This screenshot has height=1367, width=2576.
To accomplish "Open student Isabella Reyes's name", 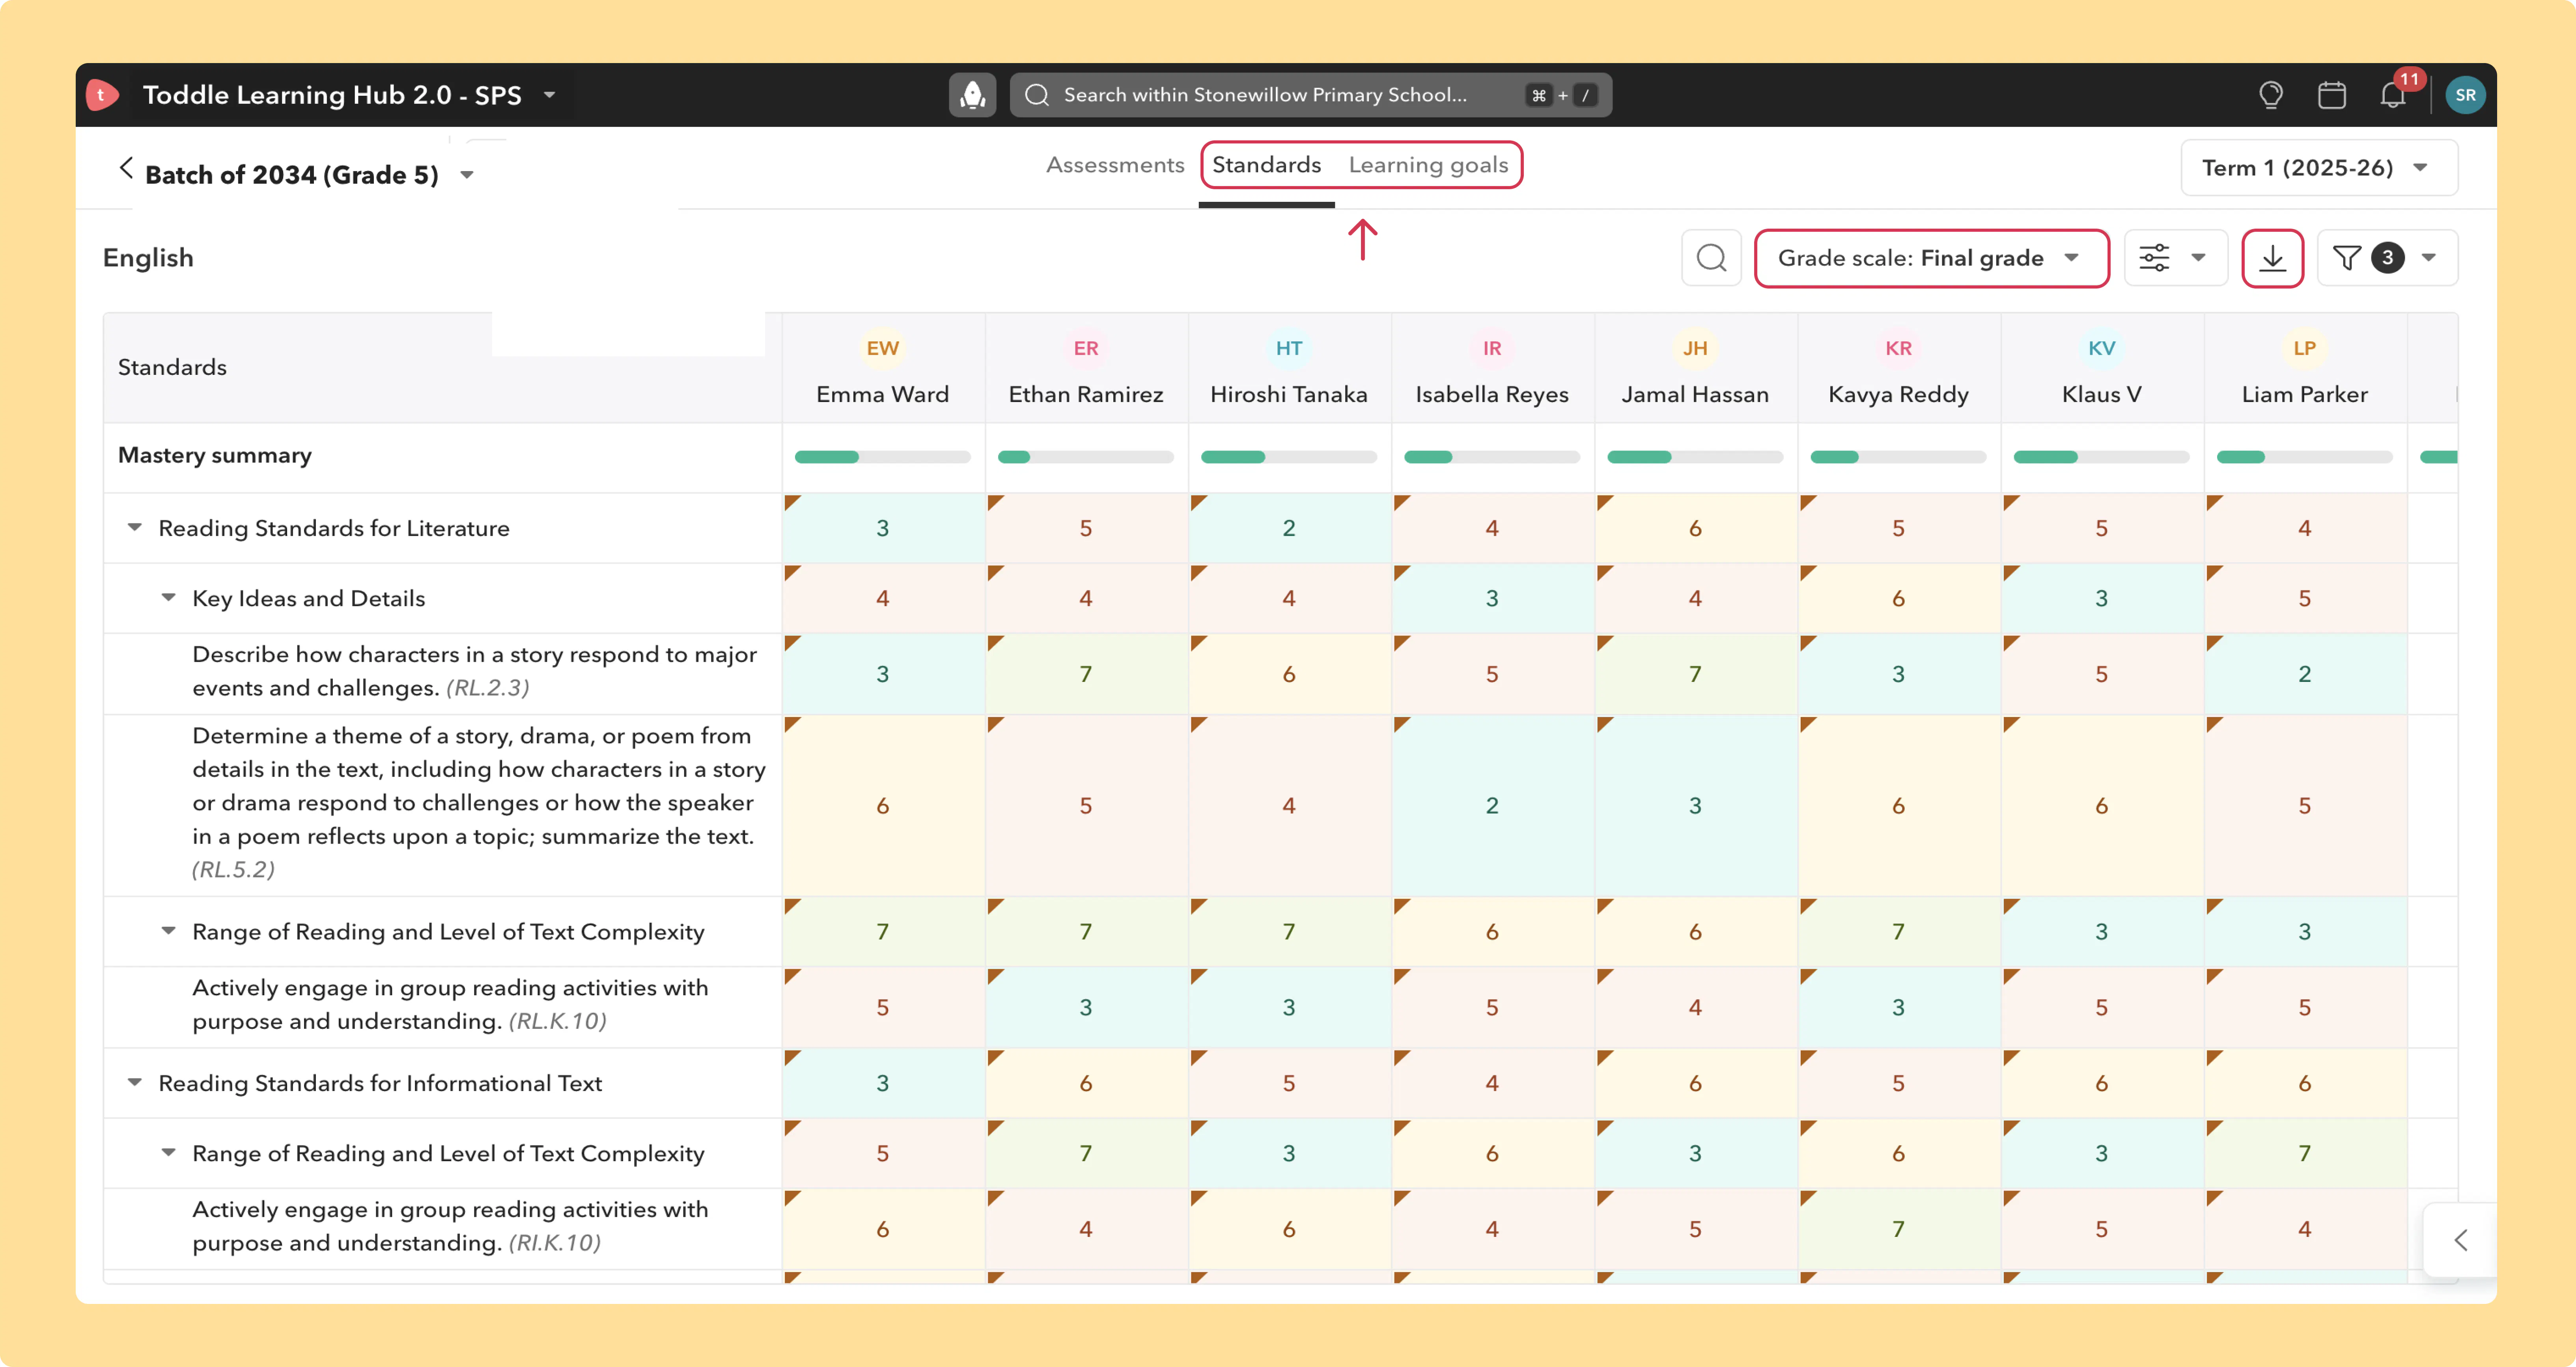I will [x=1492, y=395].
